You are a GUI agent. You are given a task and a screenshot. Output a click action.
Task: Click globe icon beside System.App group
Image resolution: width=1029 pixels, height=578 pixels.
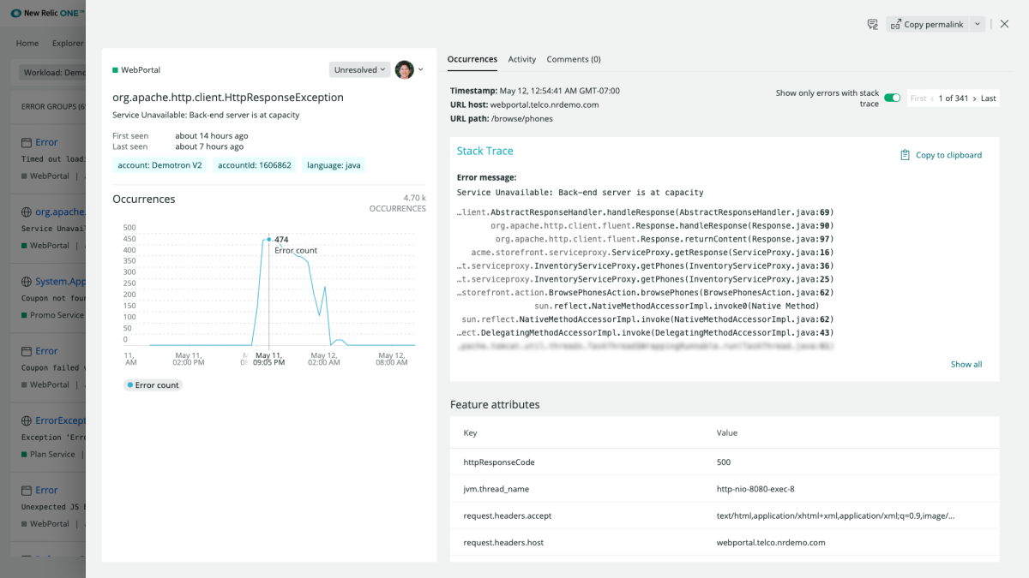click(27, 281)
